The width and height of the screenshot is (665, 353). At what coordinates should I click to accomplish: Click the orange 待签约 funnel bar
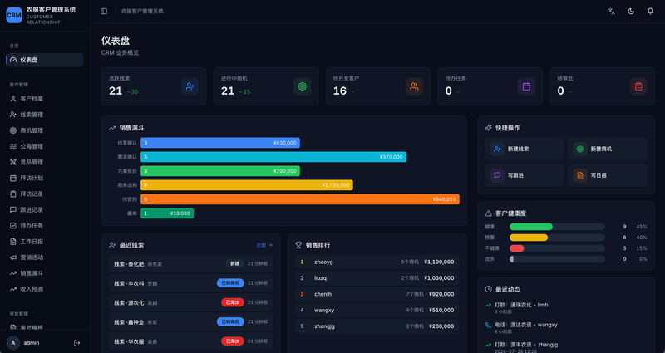(x=300, y=199)
